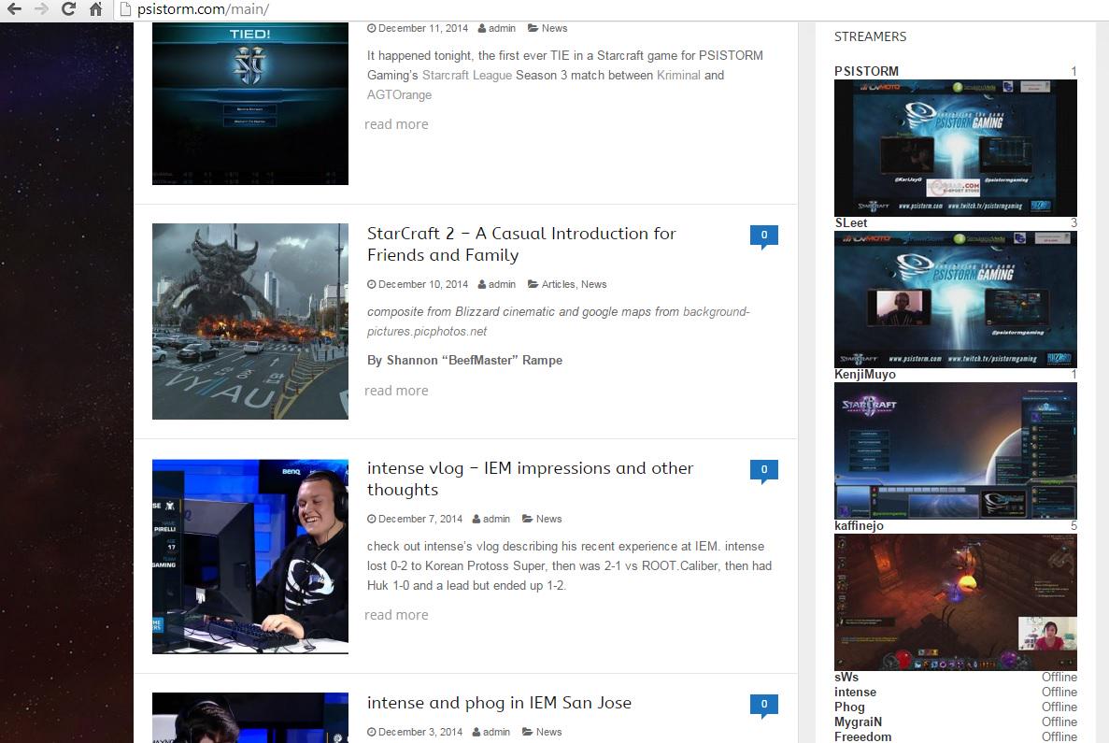Screen dimensions: 1109x743
Task: Click folder icon on December 11 post
Action: tap(533, 28)
